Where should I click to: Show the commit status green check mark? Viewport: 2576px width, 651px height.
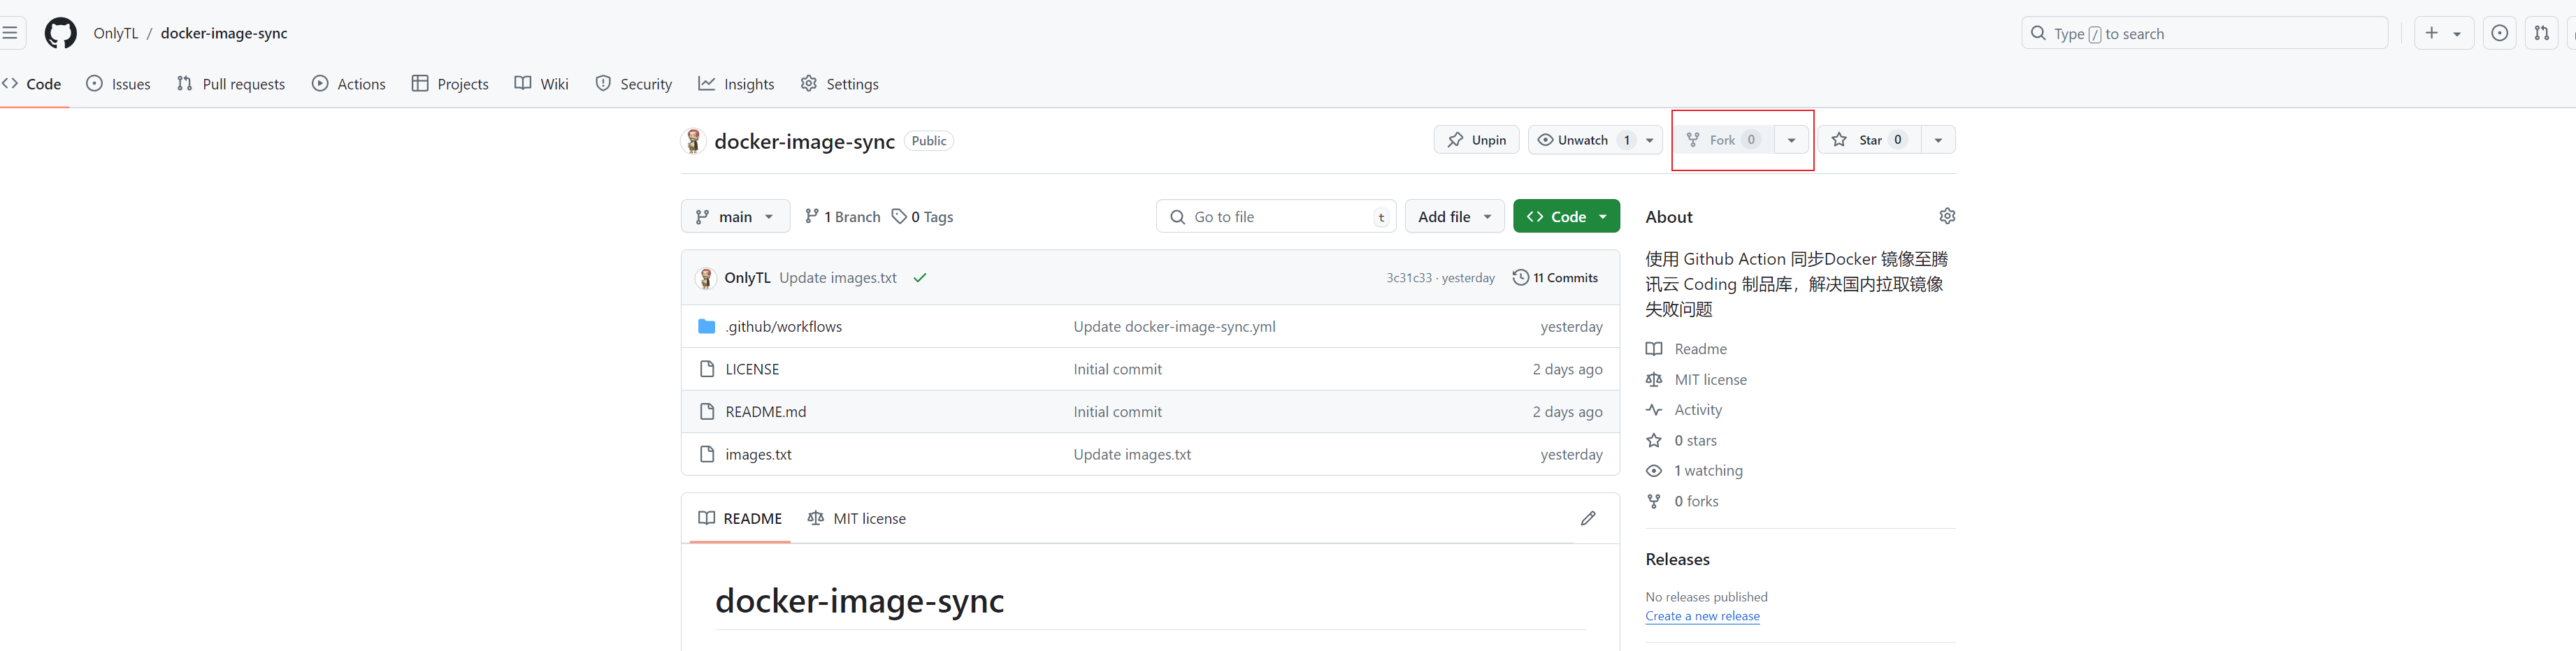pos(920,277)
